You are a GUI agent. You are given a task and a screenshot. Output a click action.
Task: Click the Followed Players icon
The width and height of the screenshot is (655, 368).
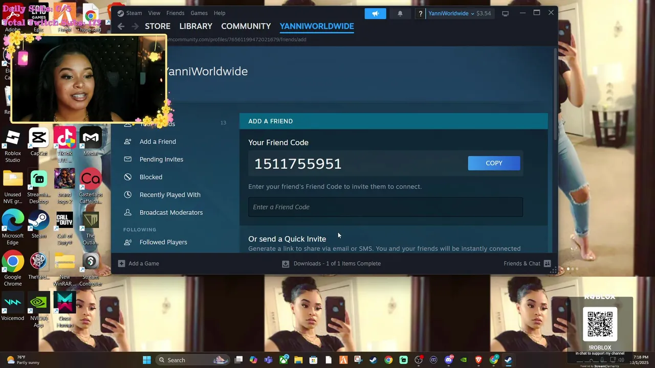click(x=128, y=242)
